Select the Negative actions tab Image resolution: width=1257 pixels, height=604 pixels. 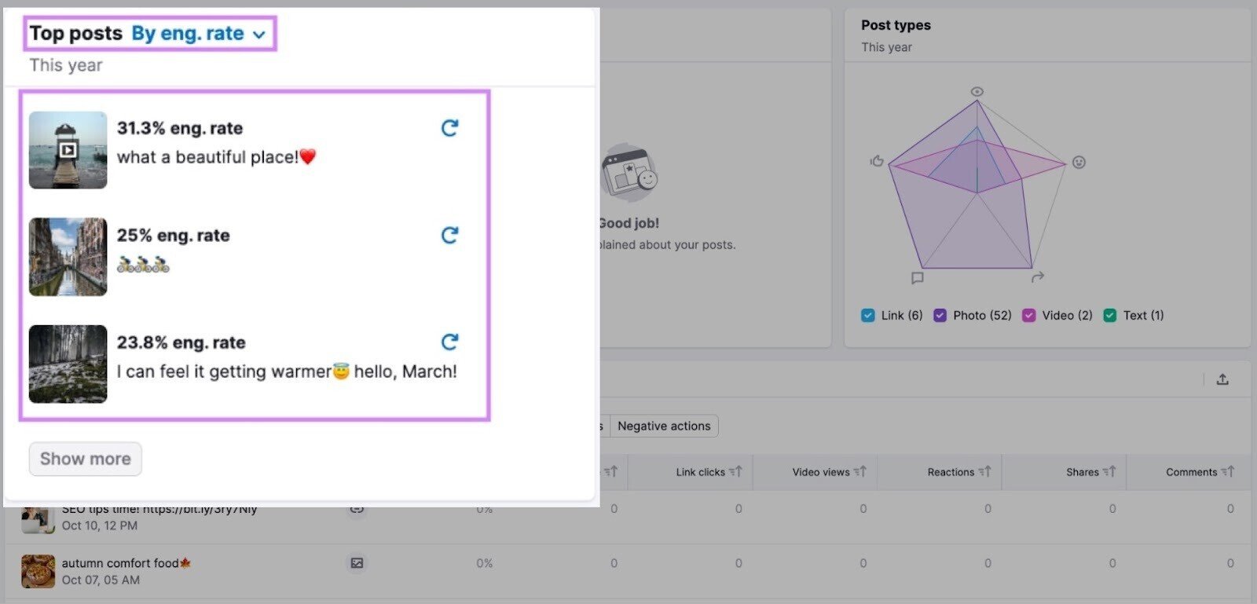pos(664,426)
